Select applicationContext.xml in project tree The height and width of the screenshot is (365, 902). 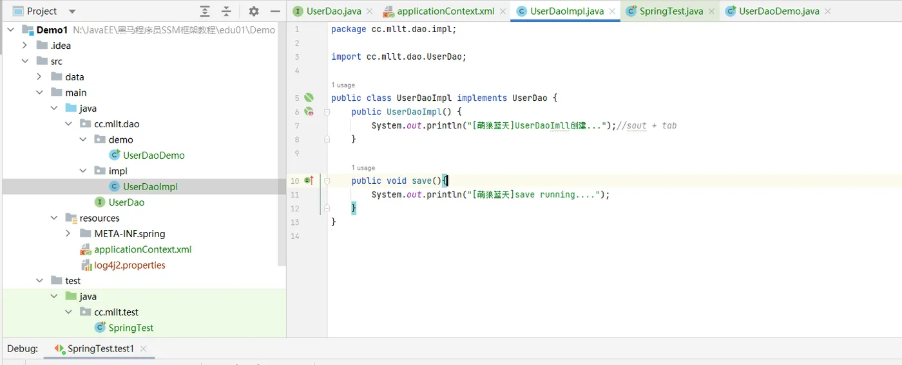coord(142,249)
